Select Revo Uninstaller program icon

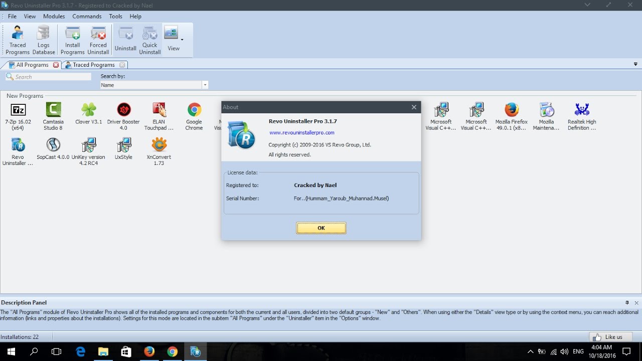click(18, 152)
